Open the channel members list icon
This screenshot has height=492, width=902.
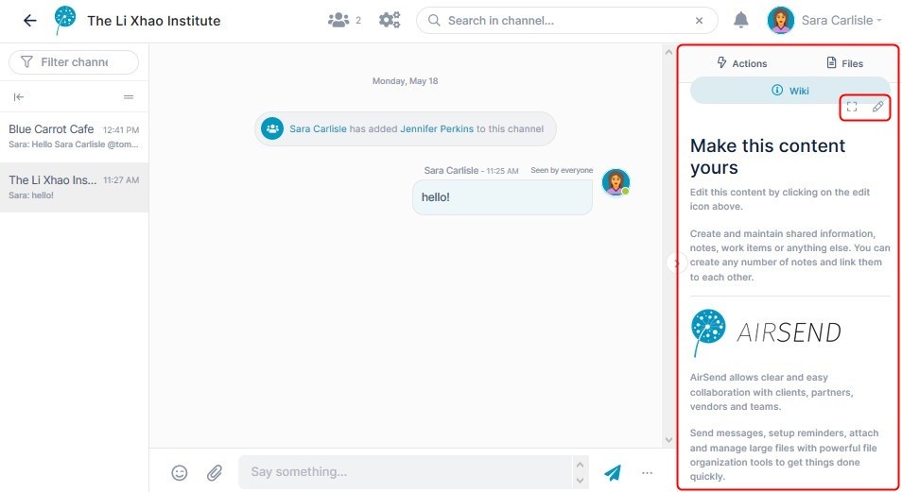tap(338, 21)
